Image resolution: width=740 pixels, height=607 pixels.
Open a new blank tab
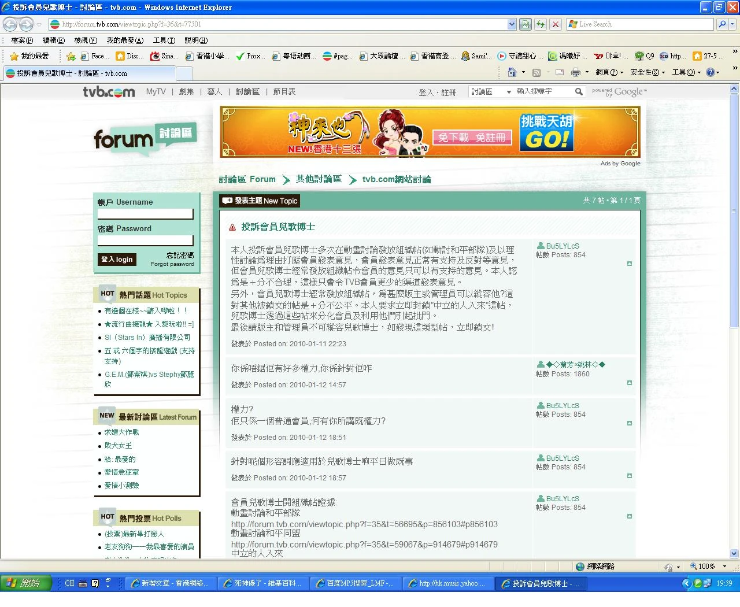click(184, 73)
